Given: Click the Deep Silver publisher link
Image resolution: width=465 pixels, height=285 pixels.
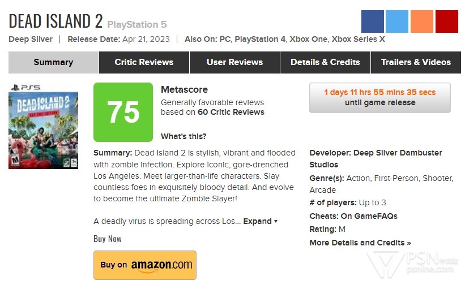Looking at the screenshot, I should click(31, 40).
